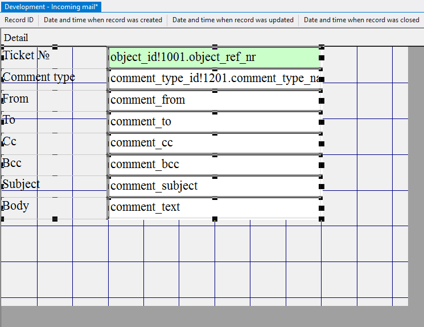Select the comment_text body field
424x327 pixels.
point(214,207)
